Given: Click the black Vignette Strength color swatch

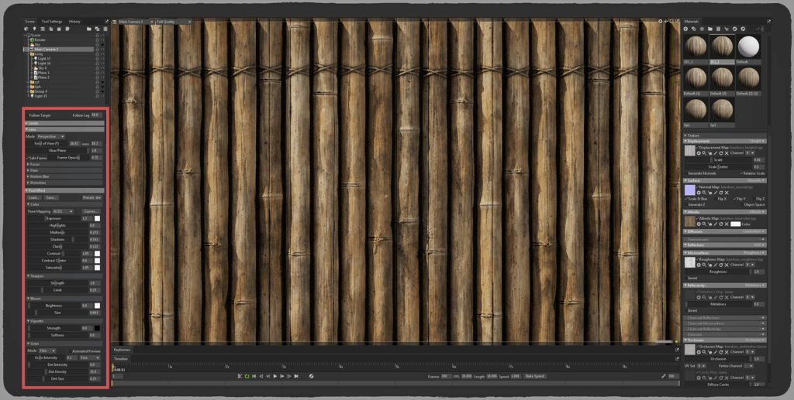Looking at the screenshot, I should 97,328.
